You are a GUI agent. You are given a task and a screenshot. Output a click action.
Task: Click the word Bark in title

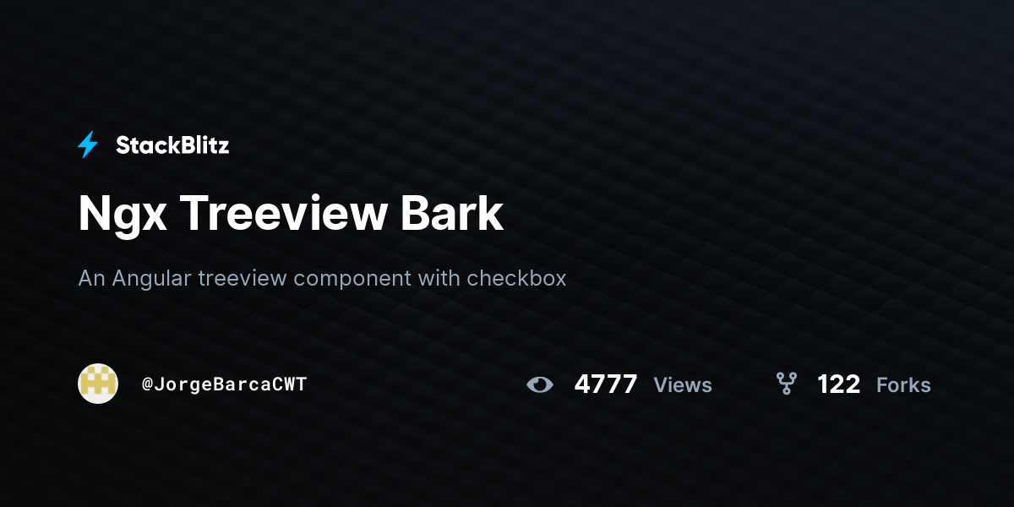[x=452, y=213]
